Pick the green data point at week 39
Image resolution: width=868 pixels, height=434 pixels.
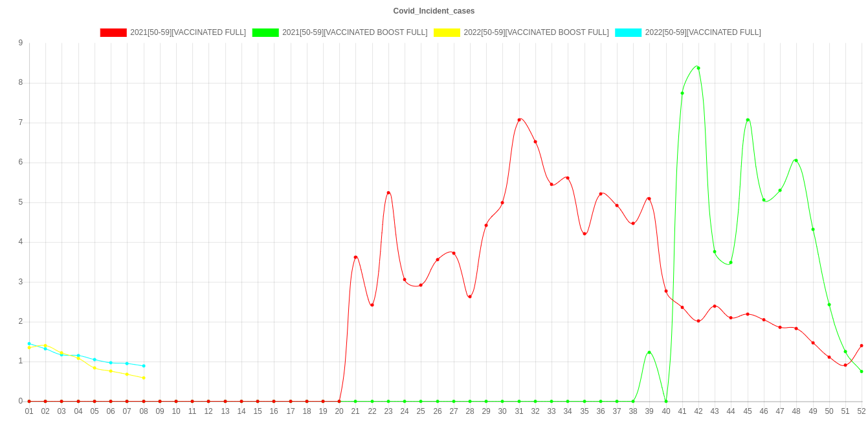649,352
